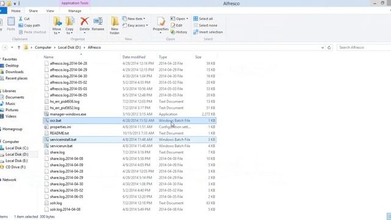Sort by the Name column header
The image size is (391, 220).
49,57
